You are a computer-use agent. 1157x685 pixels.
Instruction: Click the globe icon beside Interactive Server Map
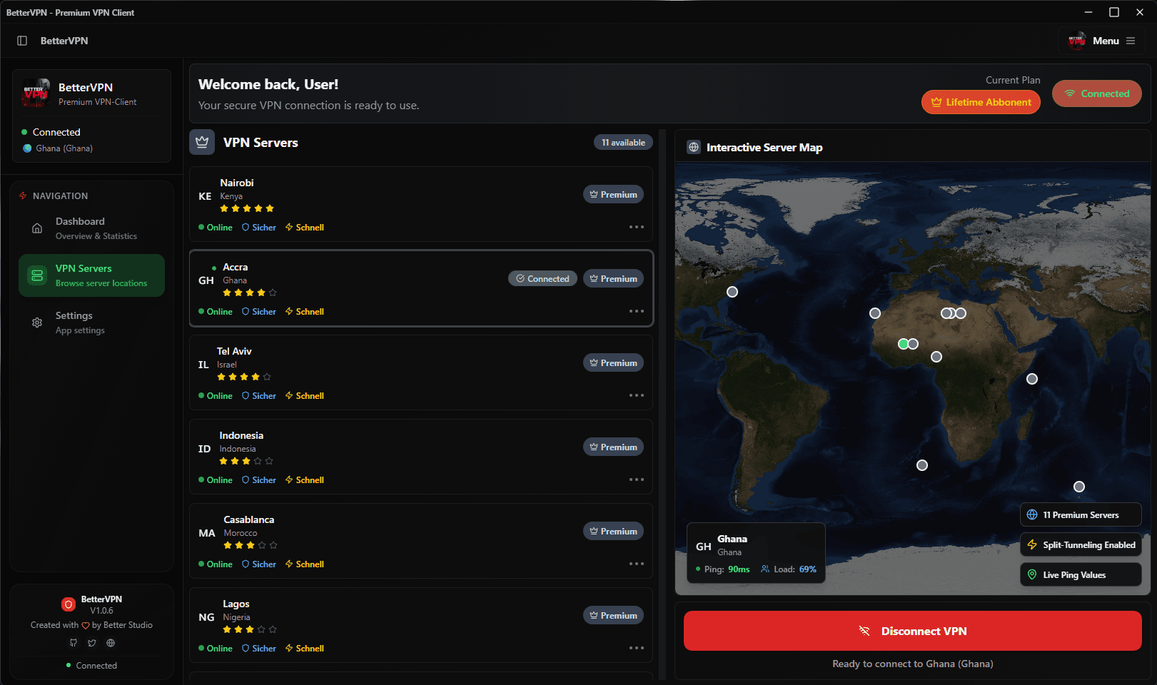[694, 147]
